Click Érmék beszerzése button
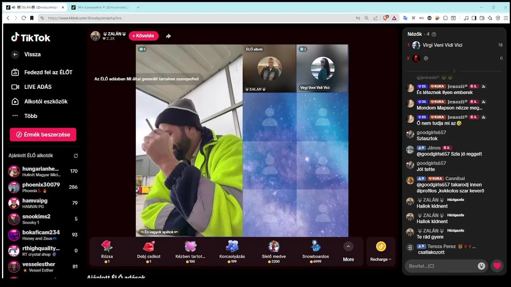 pos(43,135)
